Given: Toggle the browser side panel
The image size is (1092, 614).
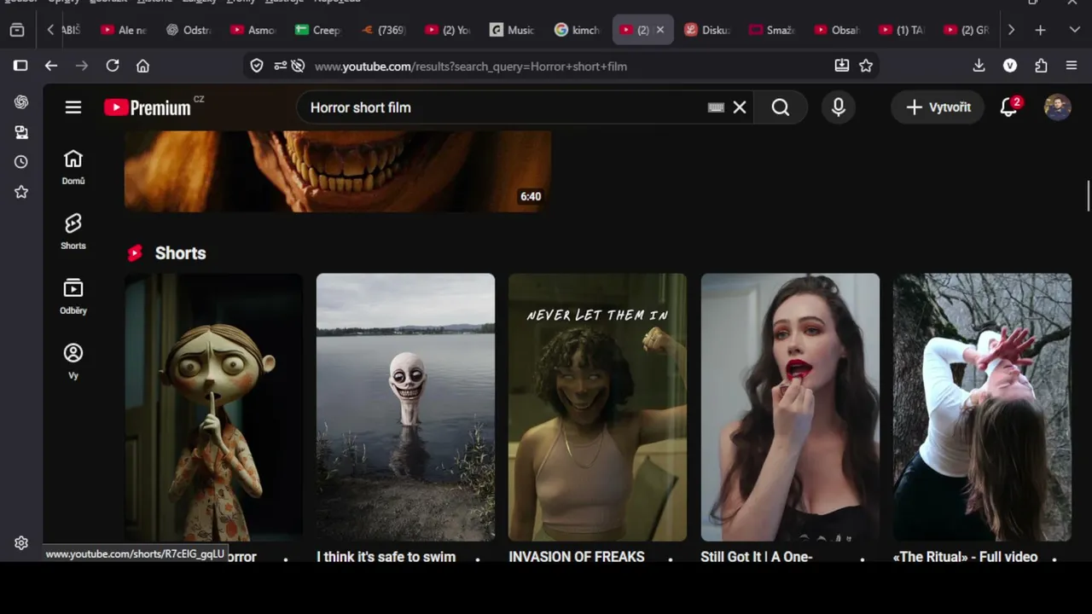Looking at the screenshot, I should point(20,66).
